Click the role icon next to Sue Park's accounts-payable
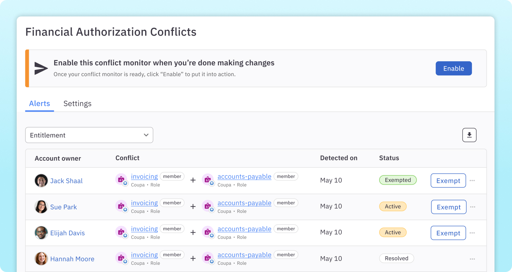The image size is (512, 272). point(208,206)
